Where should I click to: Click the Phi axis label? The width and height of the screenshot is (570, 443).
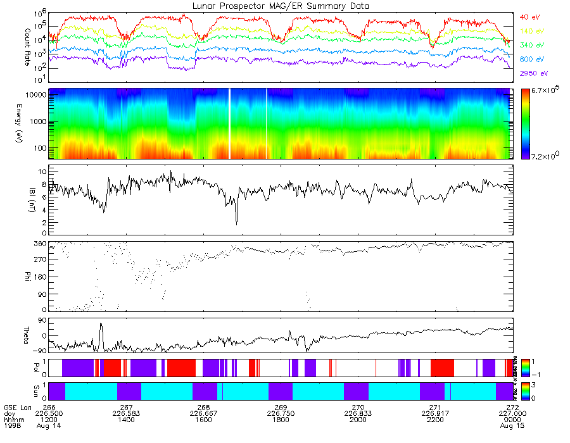pos(28,277)
